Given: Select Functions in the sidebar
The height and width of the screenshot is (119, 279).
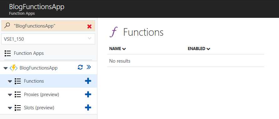Looking at the screenshot, I should [x=34, y=81].
